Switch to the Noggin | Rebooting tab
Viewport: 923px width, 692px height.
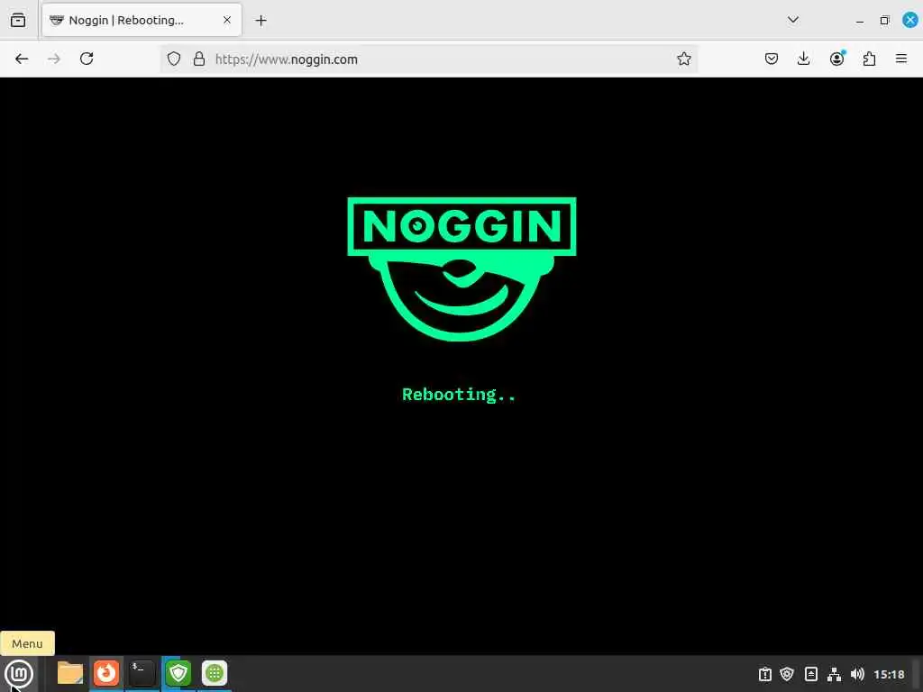pyautogui.click(x=142, y=20)
